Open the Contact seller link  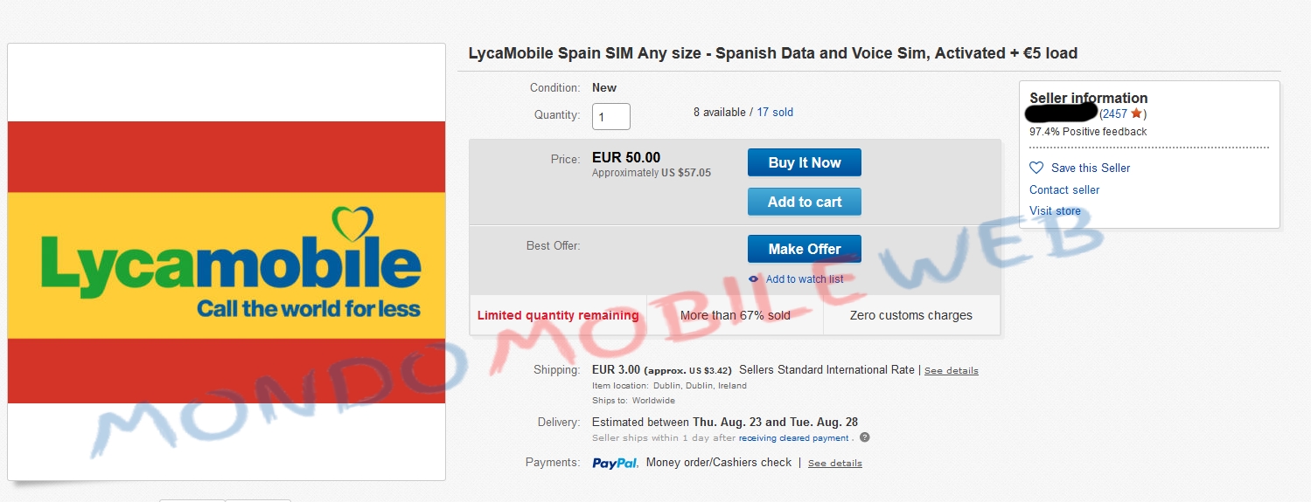[x=1064, y=189]
